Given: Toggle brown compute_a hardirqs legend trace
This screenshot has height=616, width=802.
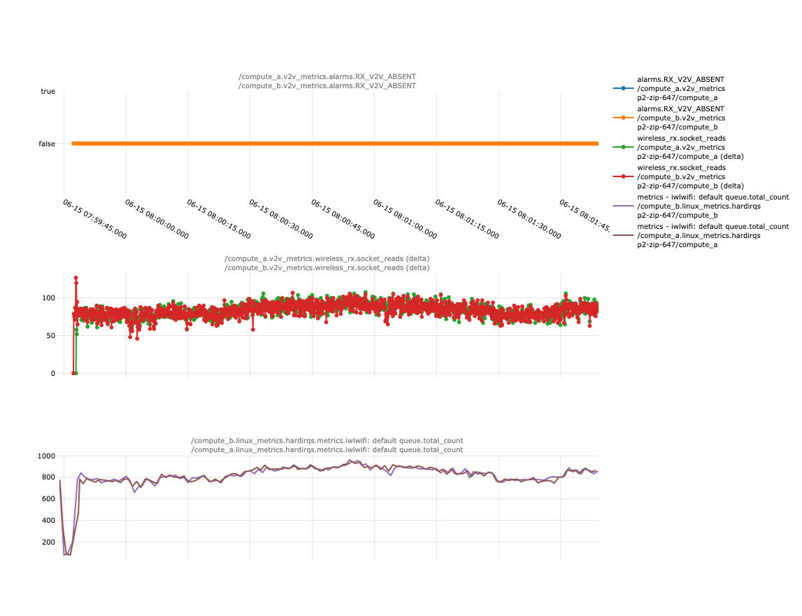Looking at the screenshot, I should (x=701, y=235).
